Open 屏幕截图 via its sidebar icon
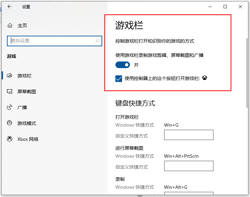 tap(10, 92)
